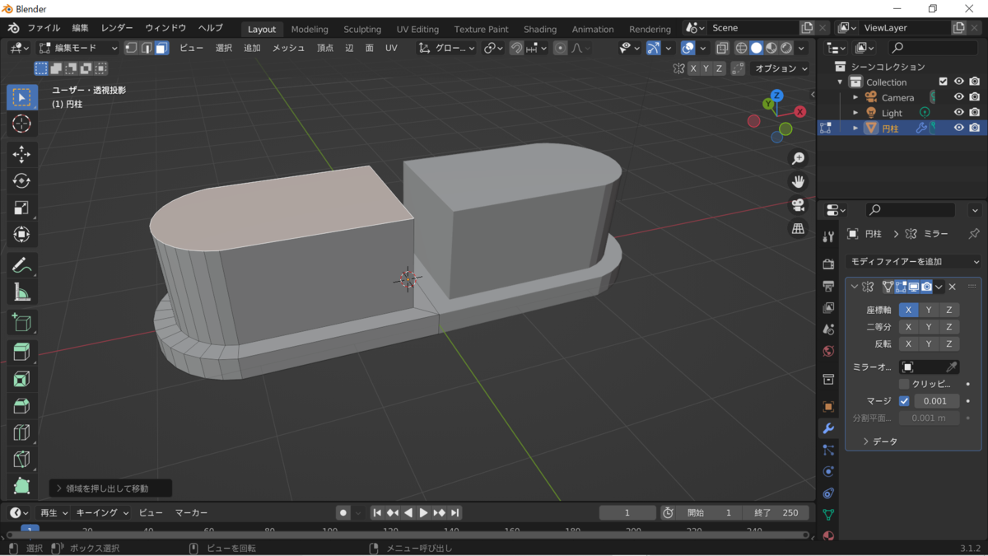Screen dimensions: 988x556
Task: Hide the Light object in viewport
Action: [959, 113]
